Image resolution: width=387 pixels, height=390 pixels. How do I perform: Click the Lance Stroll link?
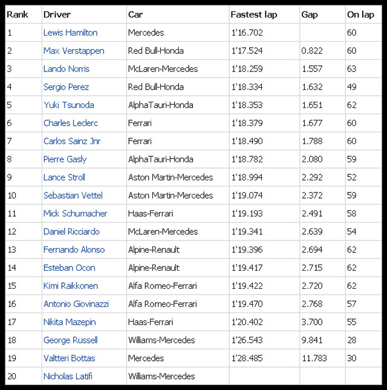tap(64, 177)
